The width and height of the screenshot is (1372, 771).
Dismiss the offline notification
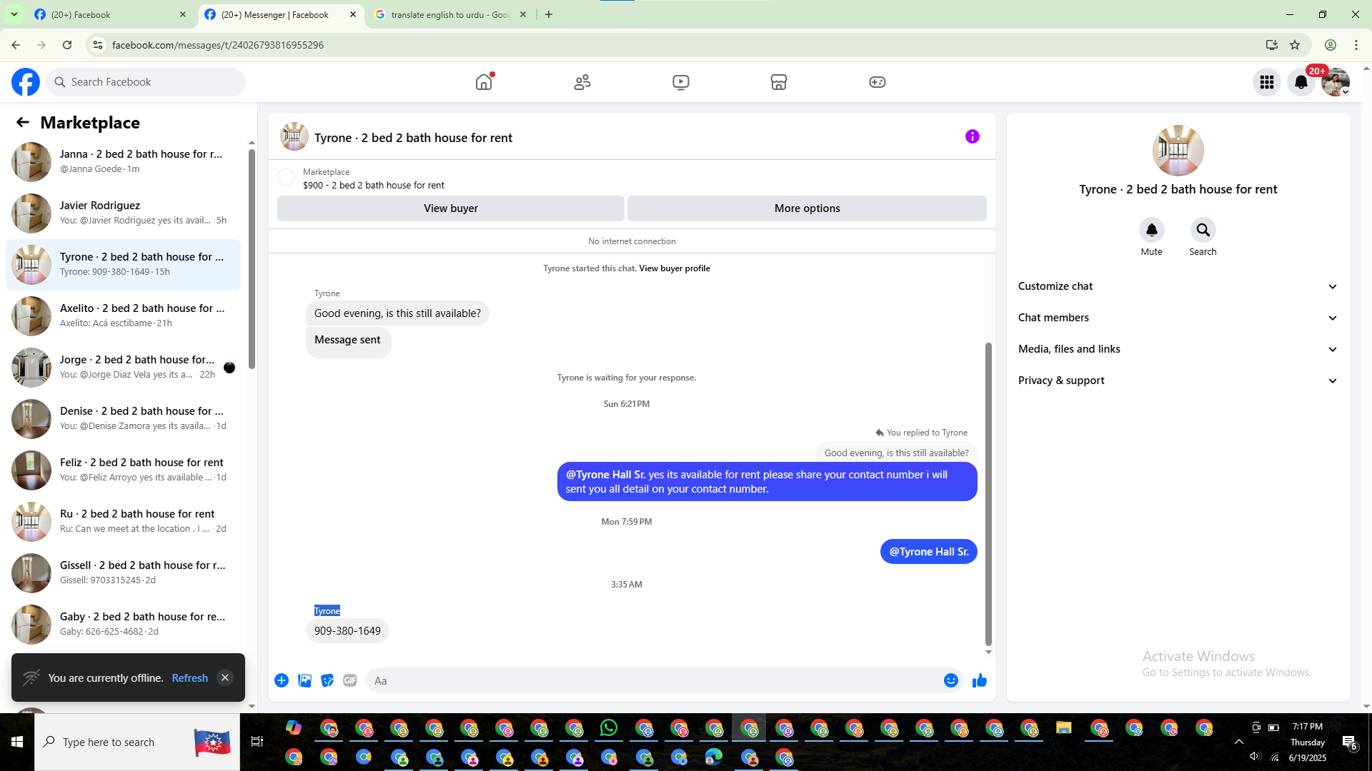point(225,677)
